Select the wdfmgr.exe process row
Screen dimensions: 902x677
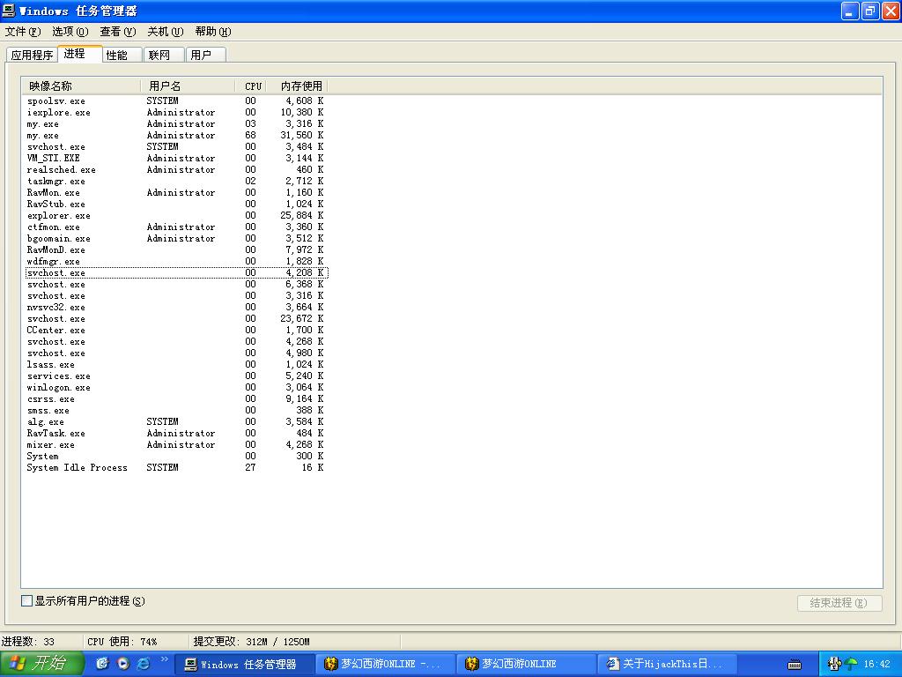click(x=176, y=261)
